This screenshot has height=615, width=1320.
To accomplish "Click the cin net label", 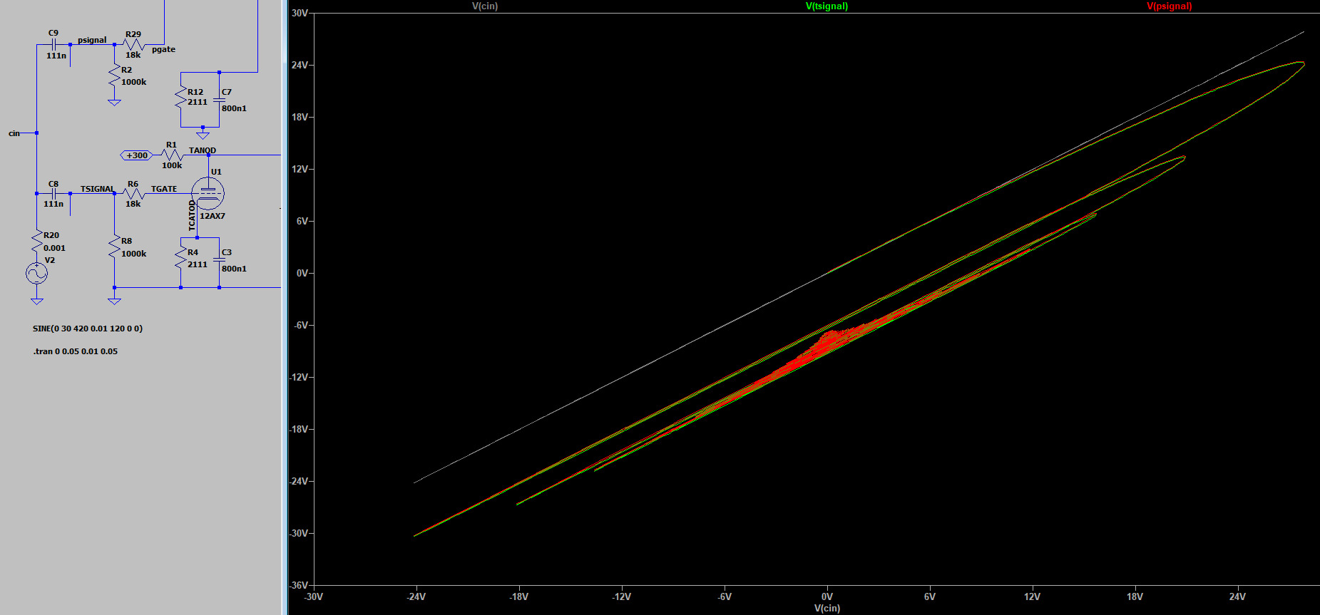I will pos(14,133).
